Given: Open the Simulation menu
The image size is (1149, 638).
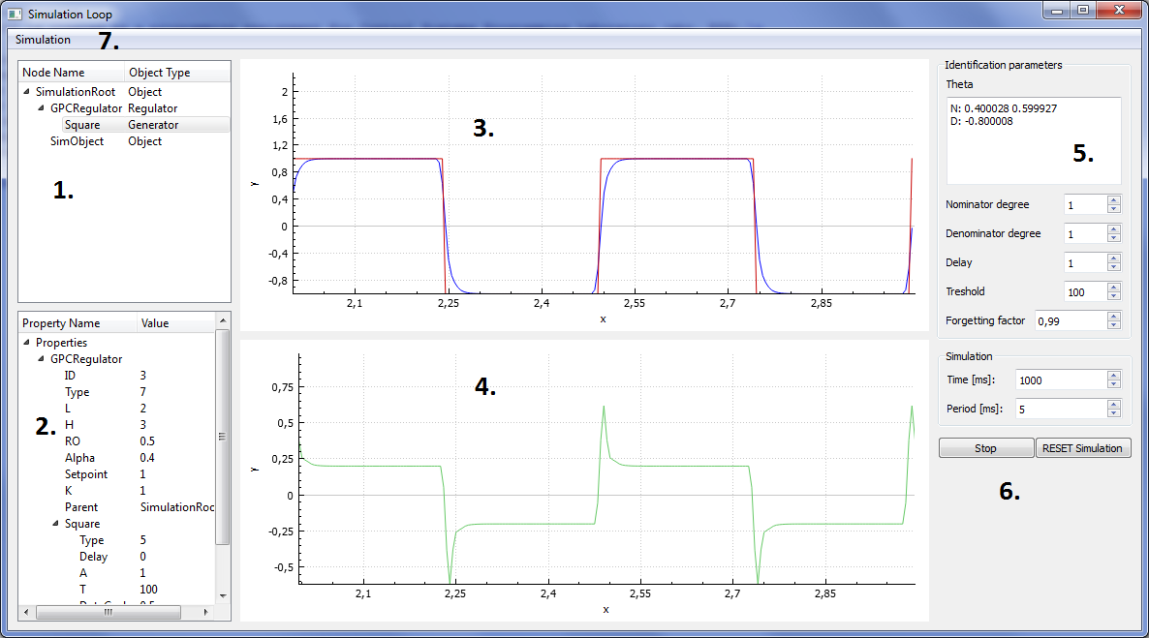Looking at the screenshot, I should tap(43, 40).
